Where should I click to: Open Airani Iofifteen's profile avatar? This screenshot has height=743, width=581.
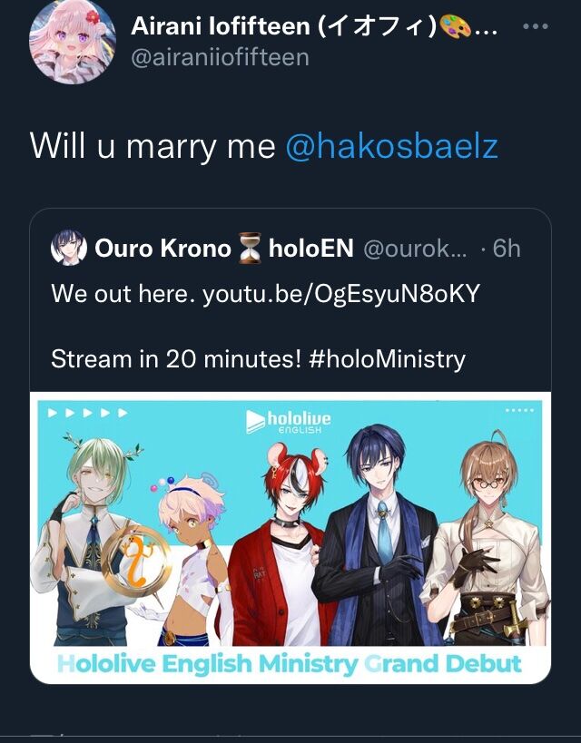[72, 42]
